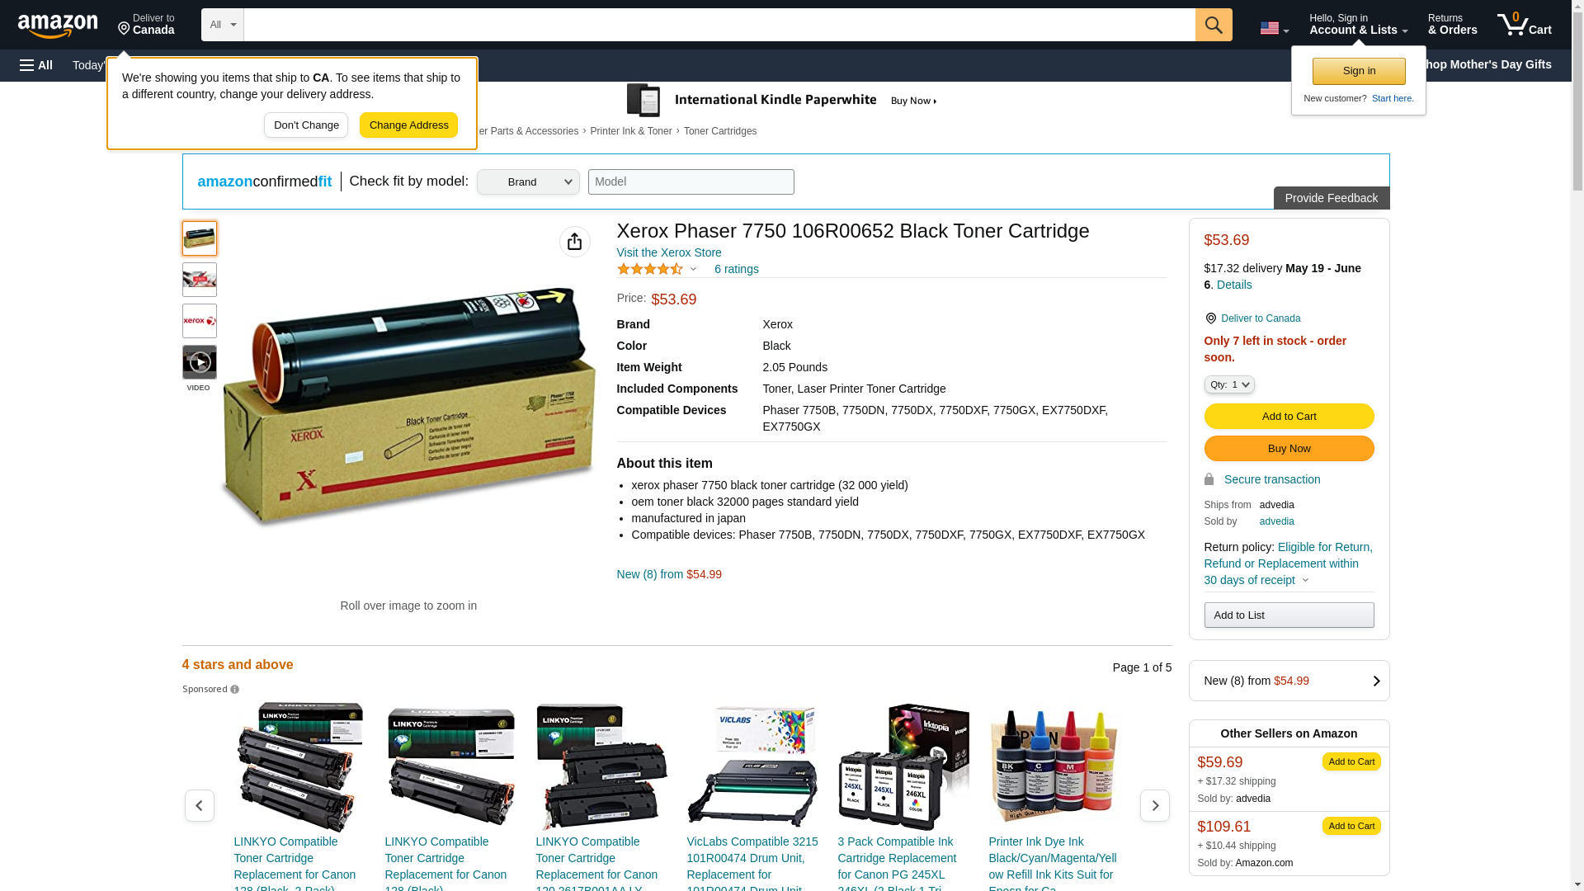Open Printer Ink & Toner breadcrumb
Screen dimensions: 1584x891
pyautogui.click(x=631, y=131)
